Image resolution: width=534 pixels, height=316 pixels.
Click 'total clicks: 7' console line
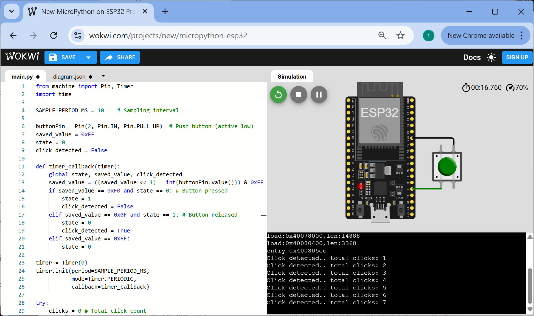click(326, 302)
